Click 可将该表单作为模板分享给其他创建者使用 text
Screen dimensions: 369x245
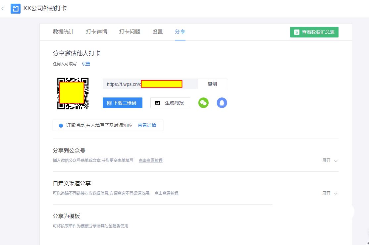click(91, 226)
